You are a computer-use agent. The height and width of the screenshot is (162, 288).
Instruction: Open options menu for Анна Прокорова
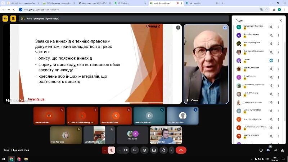click(x=278, y=44)
